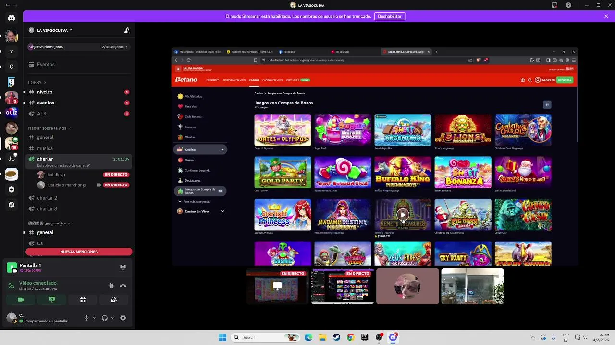Viewport: 615px width, 345px height.
Task: Click the invite people icon beside server name
Action: 127,30
